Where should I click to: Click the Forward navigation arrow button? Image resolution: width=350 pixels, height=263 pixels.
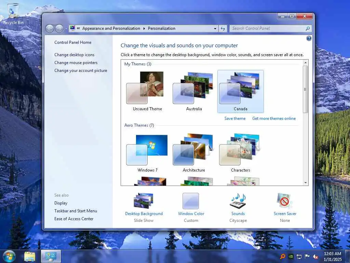click(x=59, y=28)
